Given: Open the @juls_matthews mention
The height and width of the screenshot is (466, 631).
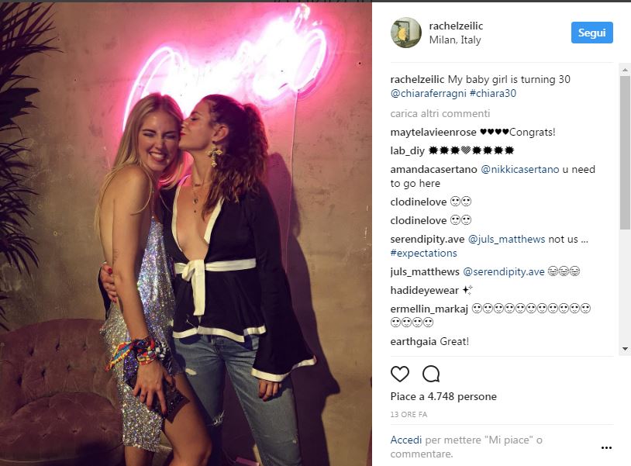Looking at the screenshot, I should tap(506, 239).
